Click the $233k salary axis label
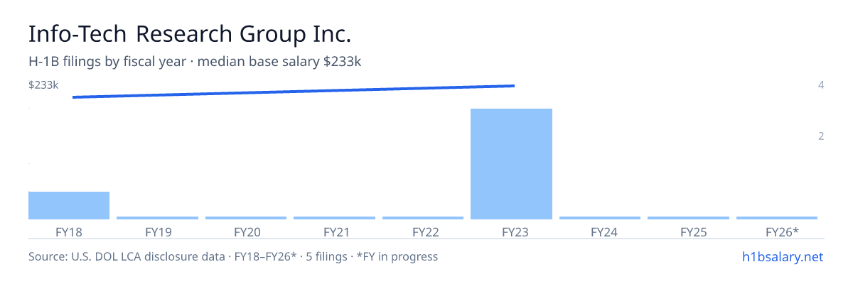 (43, 85)
